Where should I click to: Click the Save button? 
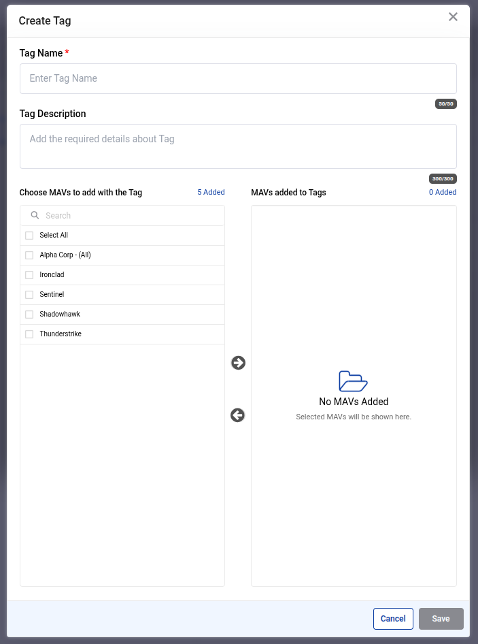[441, 619]
